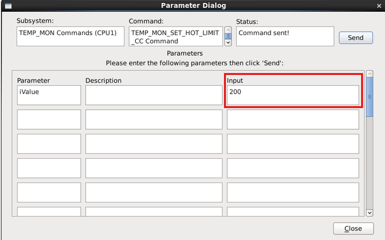Screen dimensions: 385x240
Task: Click the Command box scroll up arrow
Action: (228, 30)
